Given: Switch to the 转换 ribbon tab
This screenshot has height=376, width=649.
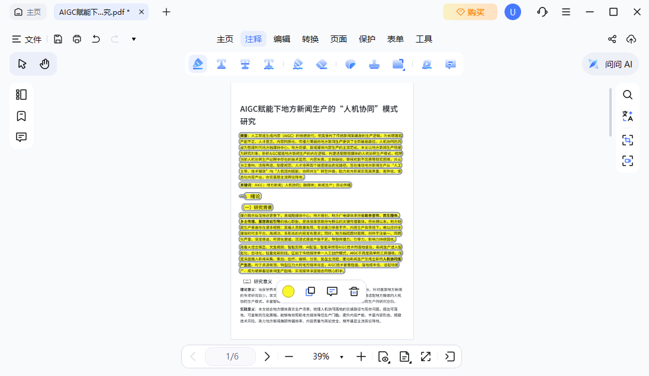Looking at the screenshot, I should click(x=310, y=39).
